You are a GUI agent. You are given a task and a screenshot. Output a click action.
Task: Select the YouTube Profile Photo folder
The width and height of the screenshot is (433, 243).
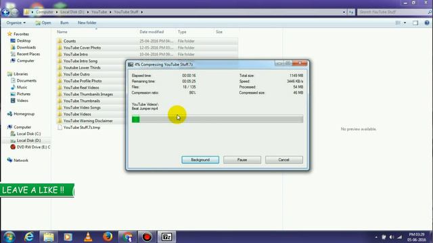[x=83, y=81]
